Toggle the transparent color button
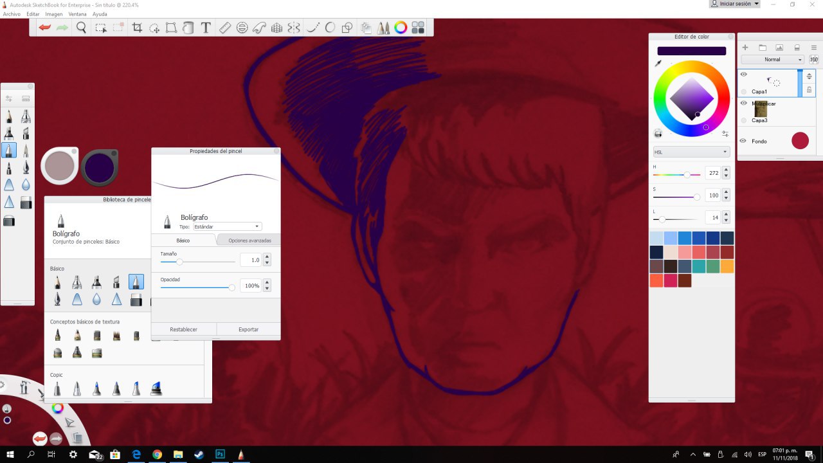 (x=658, y=133)
